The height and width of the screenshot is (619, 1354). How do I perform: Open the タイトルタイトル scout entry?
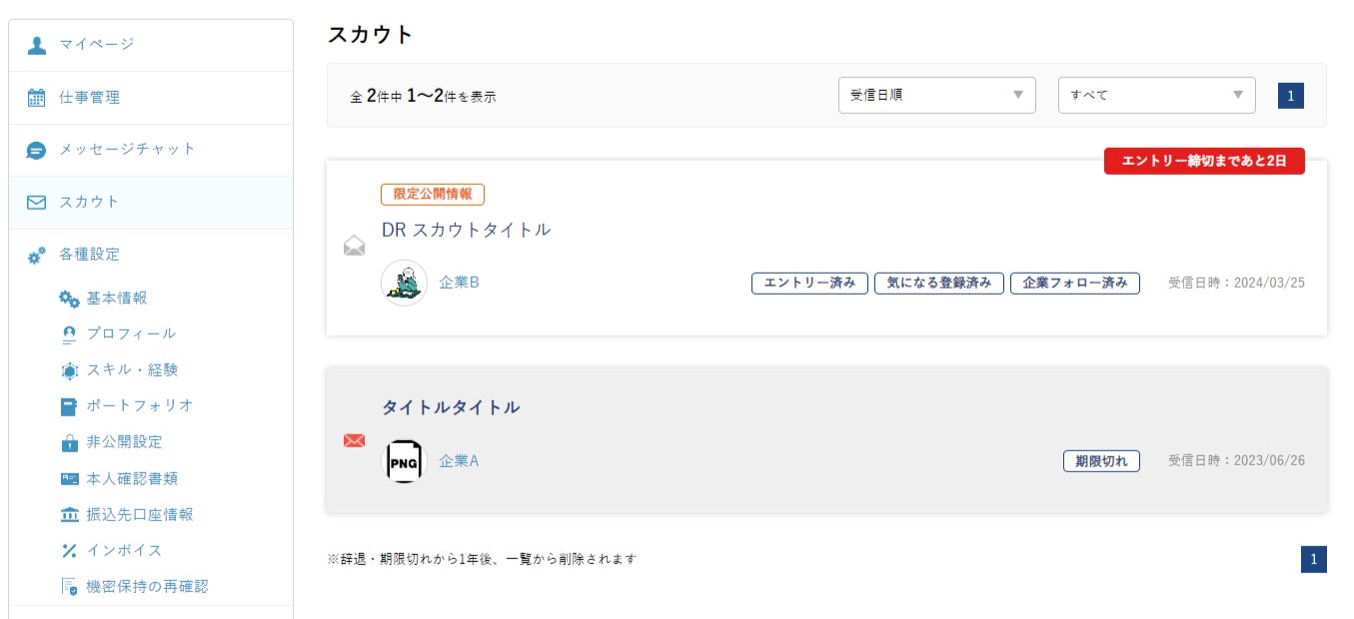coord(451,407)
